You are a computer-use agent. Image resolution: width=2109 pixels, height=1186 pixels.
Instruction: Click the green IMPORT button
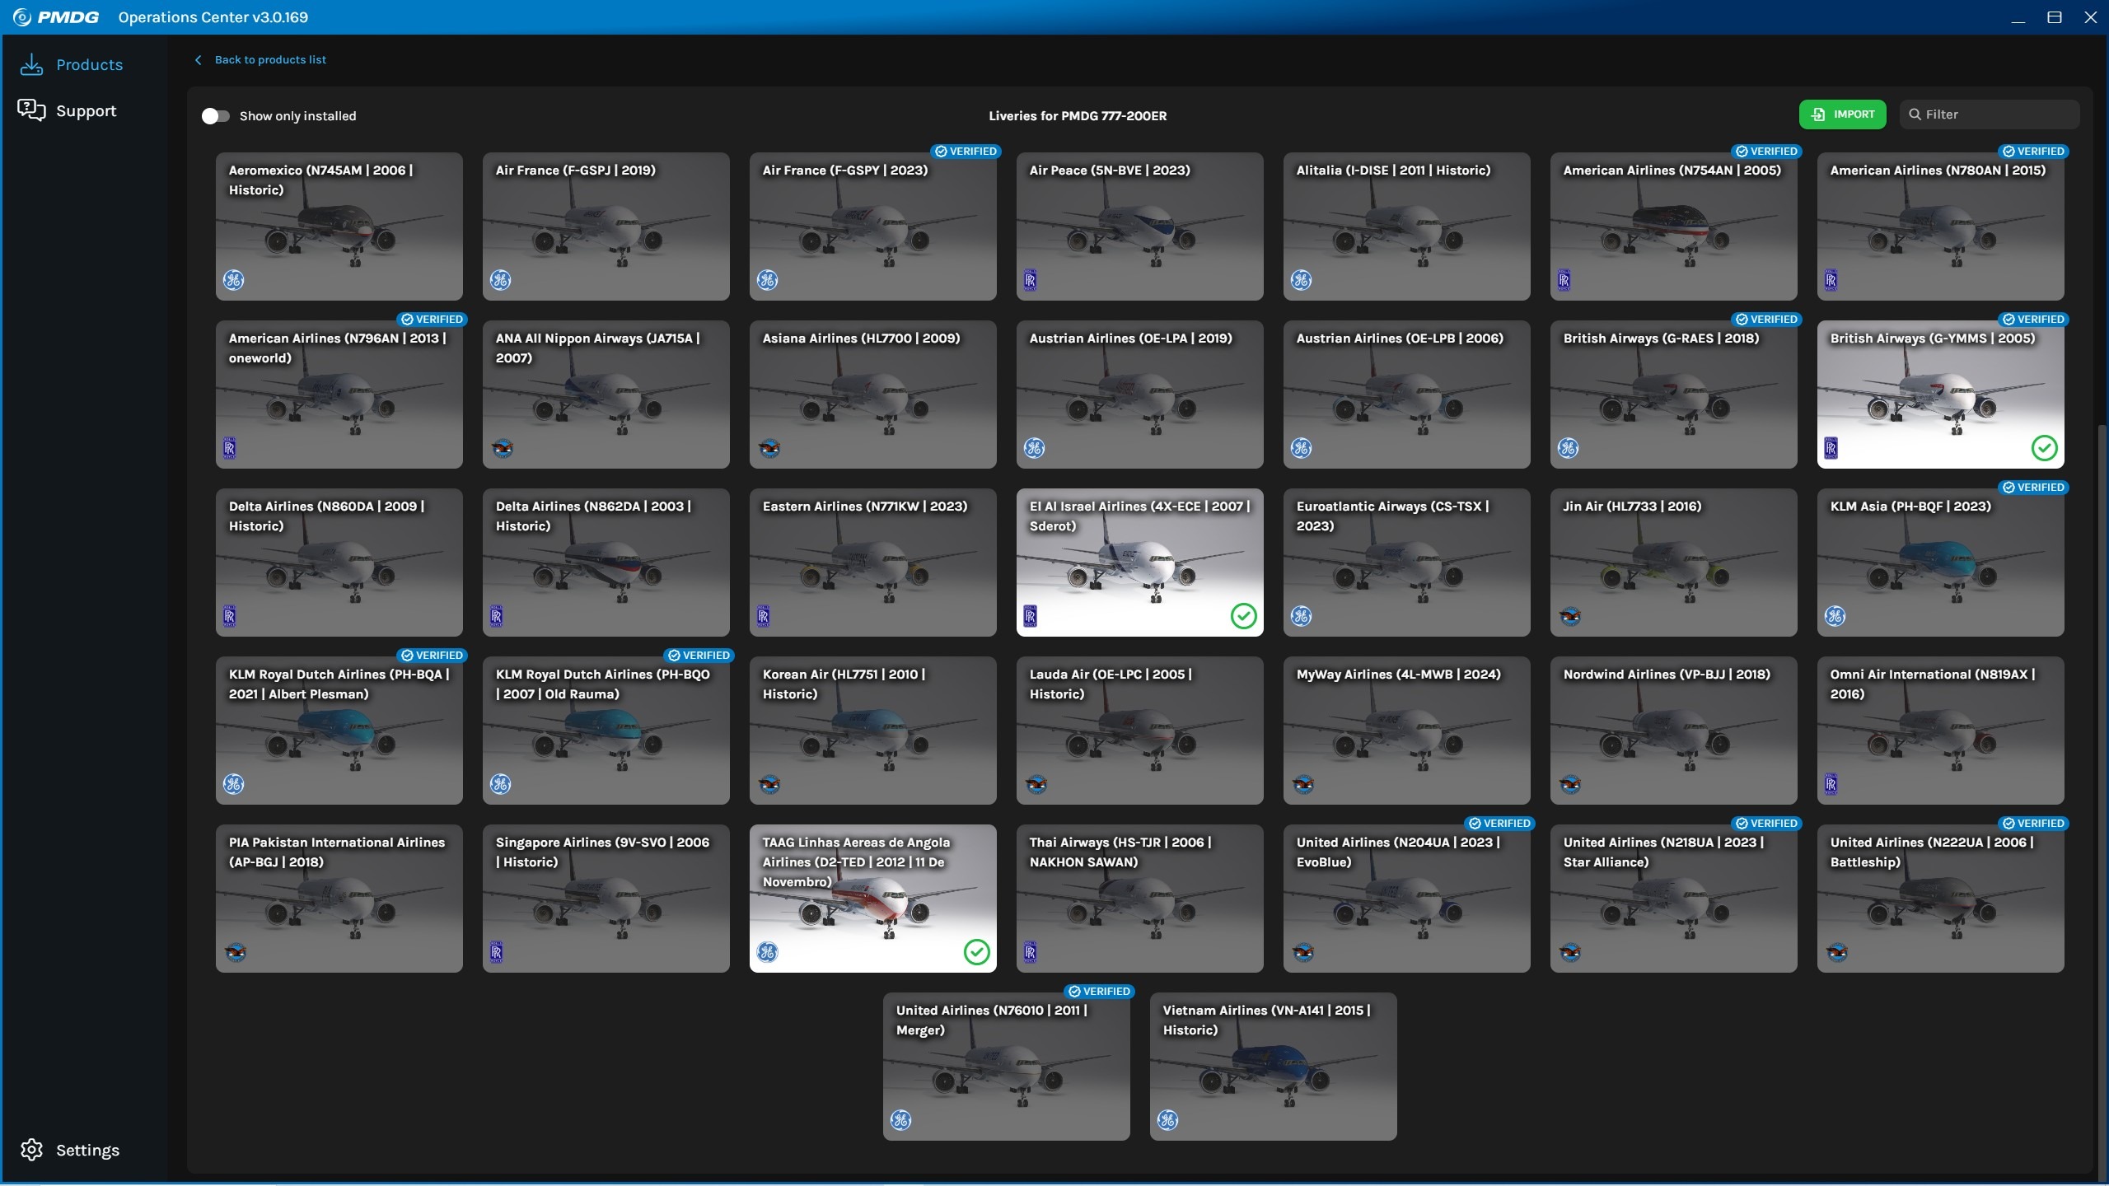coord(1842,114)
